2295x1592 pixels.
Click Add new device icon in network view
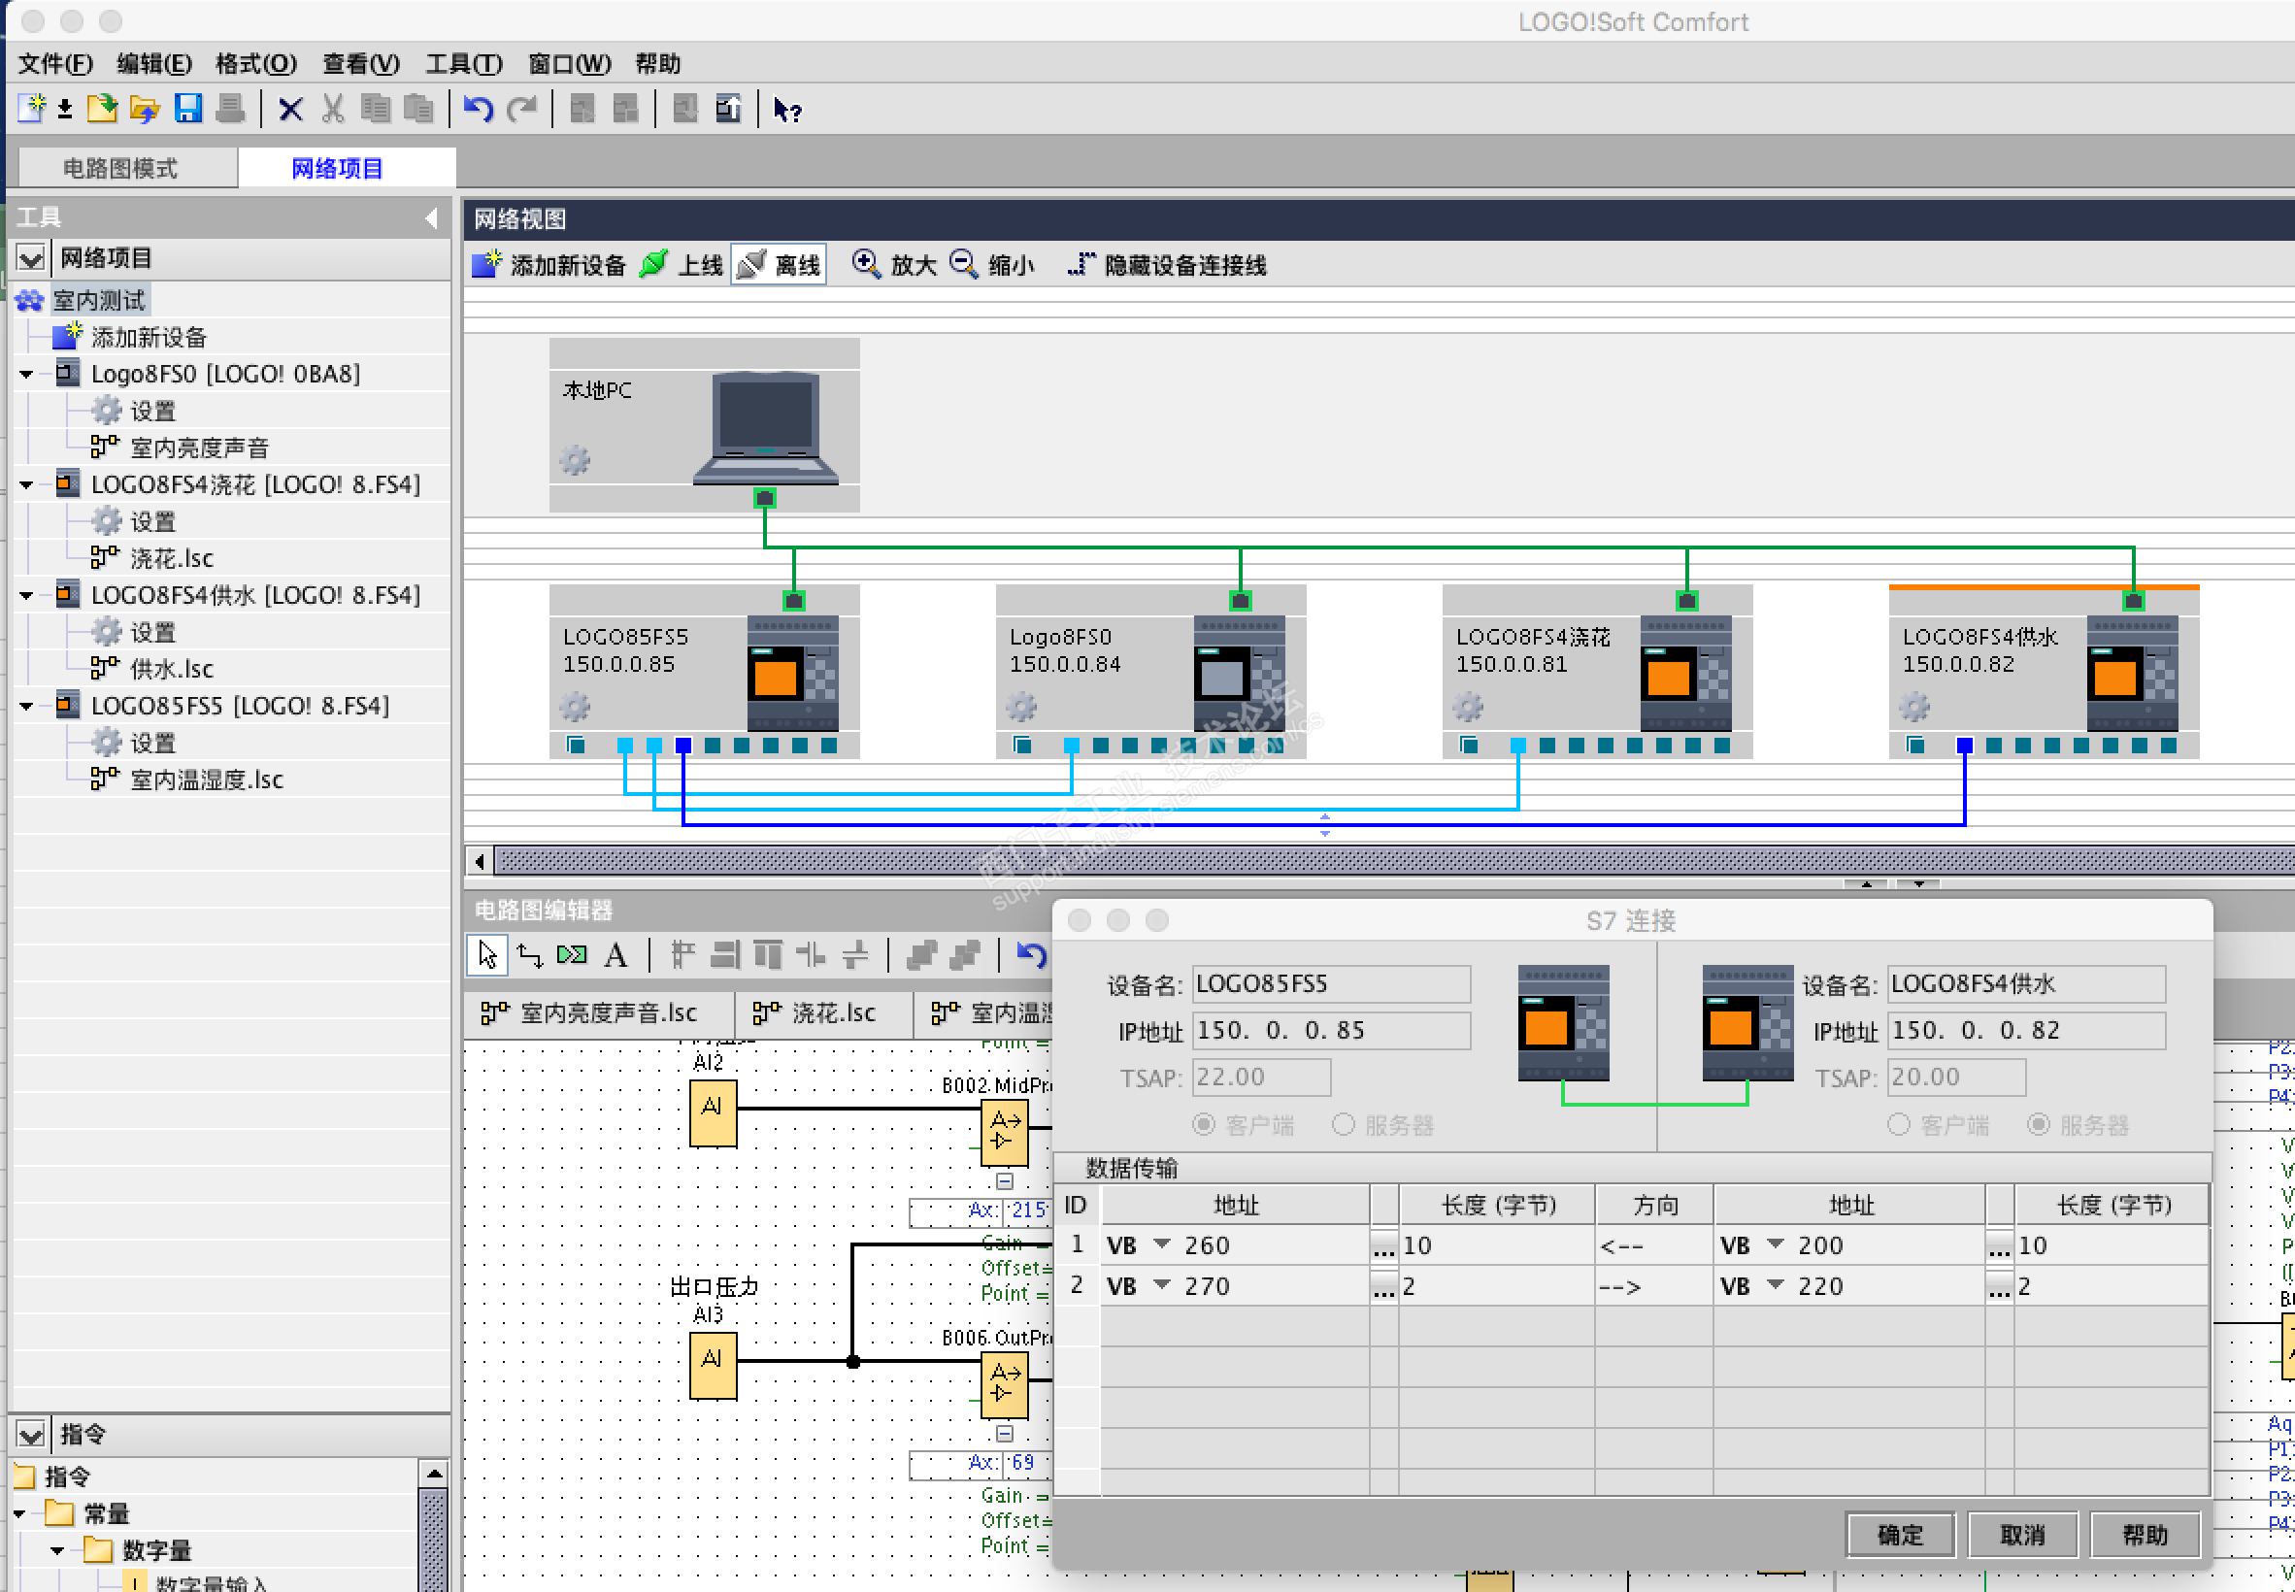click(x=486, y=264)
